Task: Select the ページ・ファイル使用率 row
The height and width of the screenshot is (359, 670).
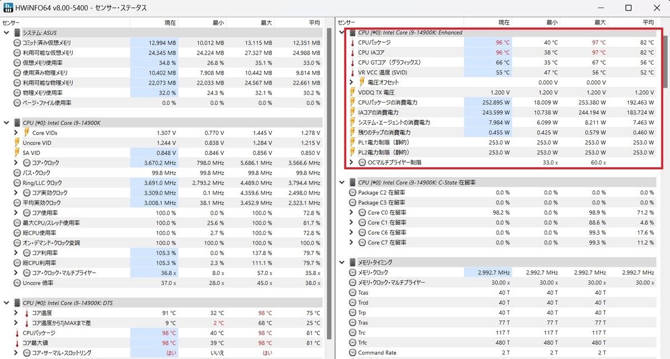Action: coord(162,103)
